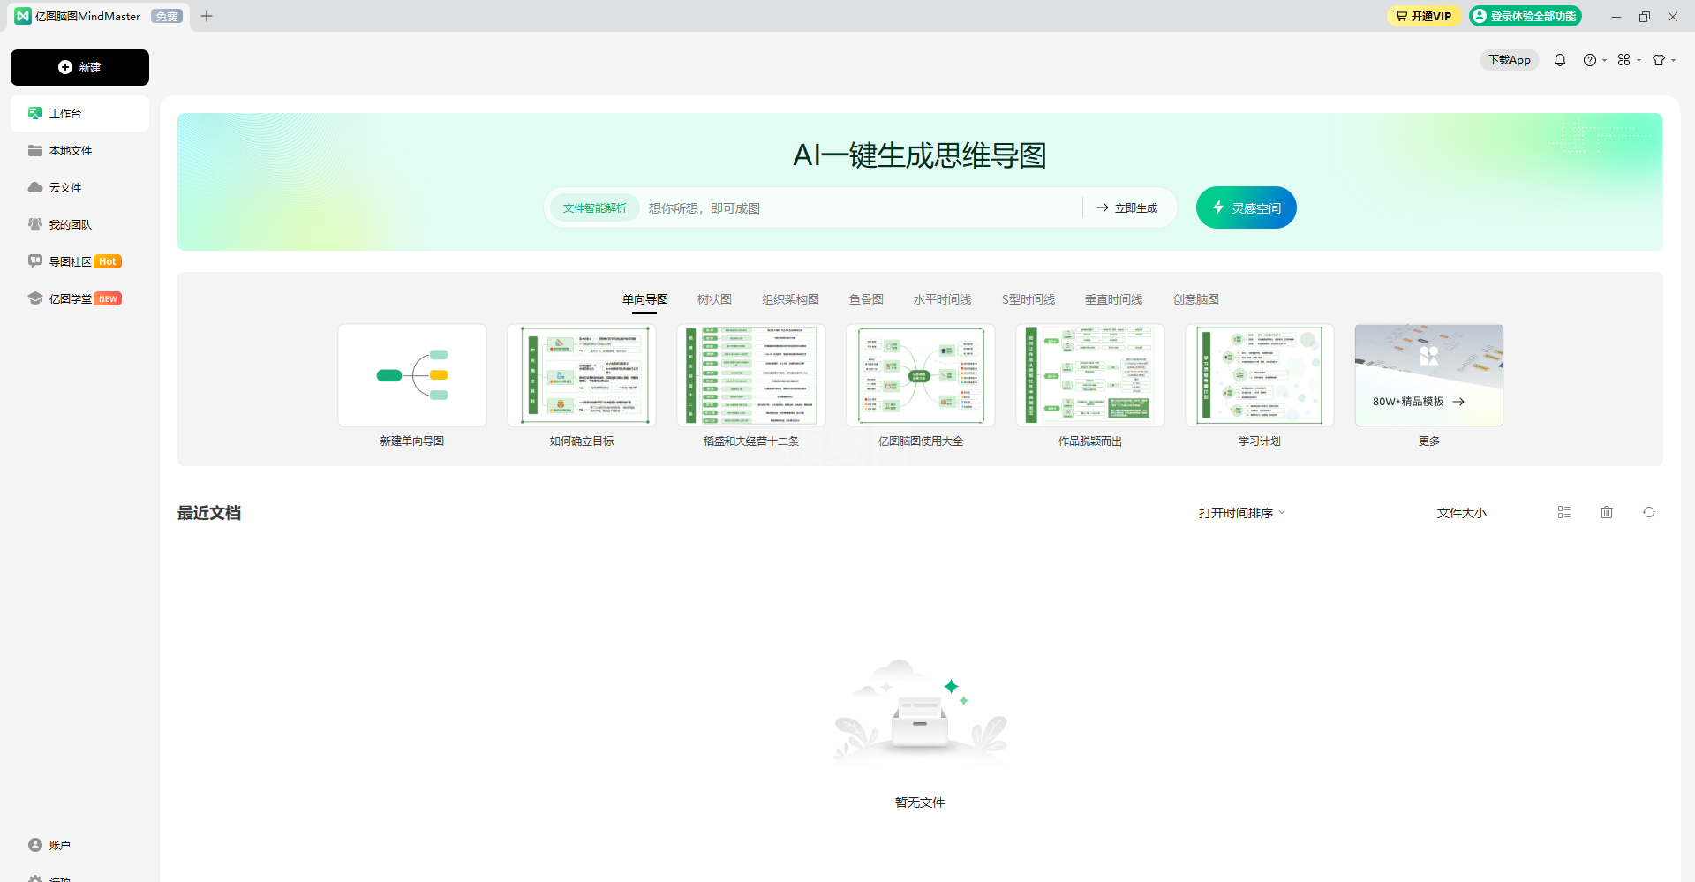Click the 更多 label under templates

pyautogui.click(x=1429, y=441)
